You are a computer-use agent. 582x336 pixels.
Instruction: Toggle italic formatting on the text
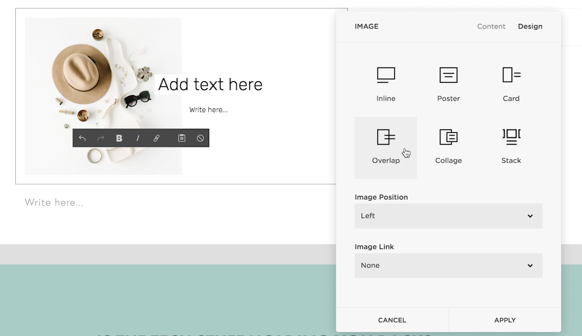point(138,138)
